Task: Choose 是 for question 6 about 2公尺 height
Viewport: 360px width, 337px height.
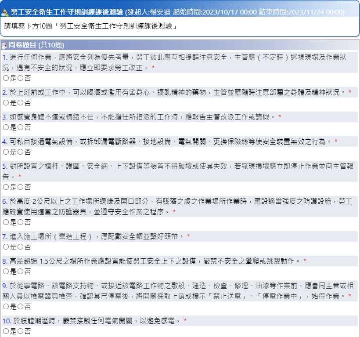Action: tap(6, 222)
